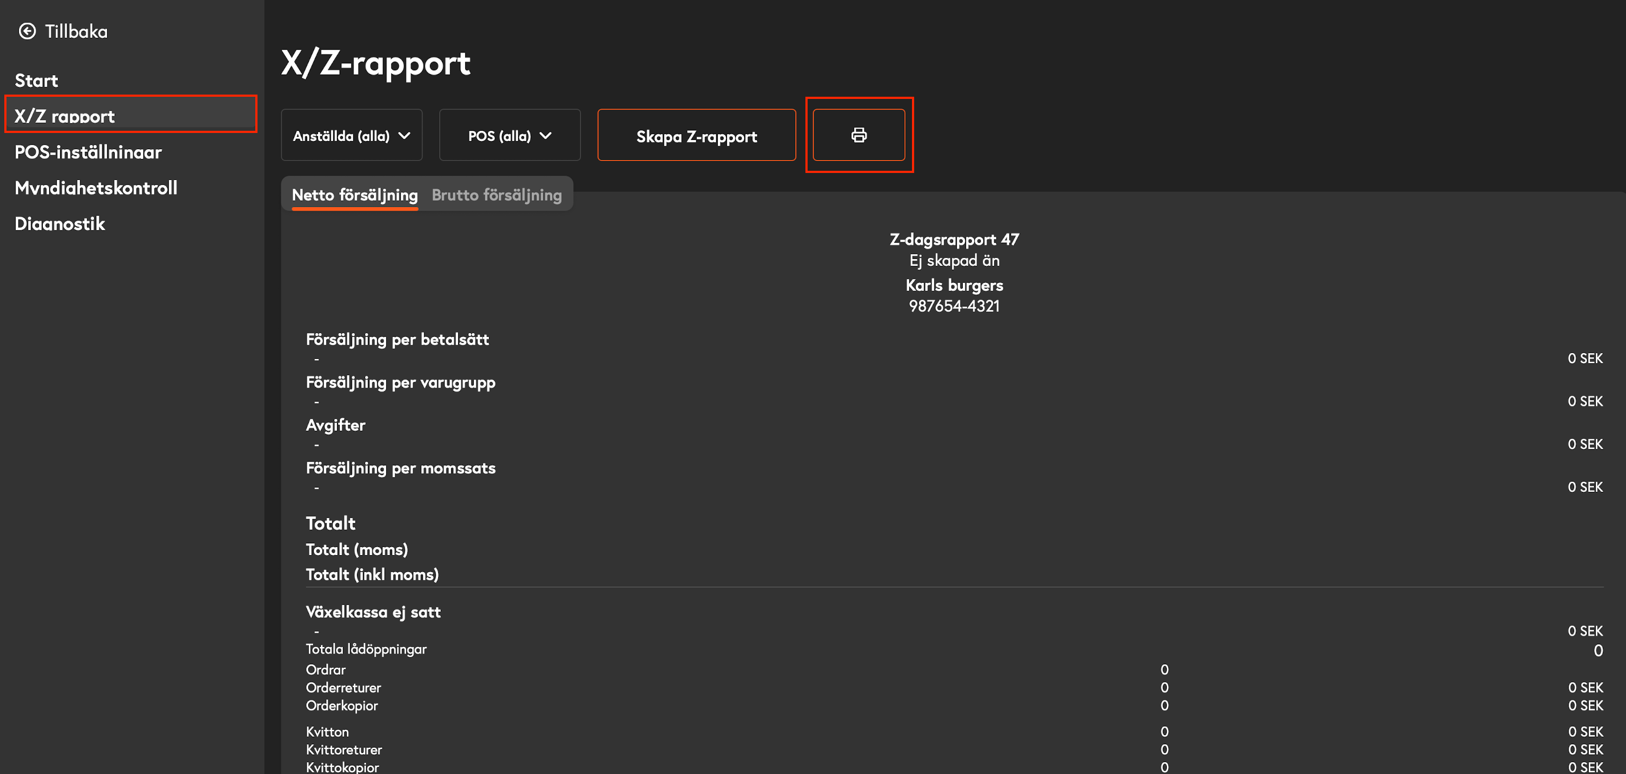Click the Kvitton row label
Screen dimensions: 1626x774
pos(327,732)
